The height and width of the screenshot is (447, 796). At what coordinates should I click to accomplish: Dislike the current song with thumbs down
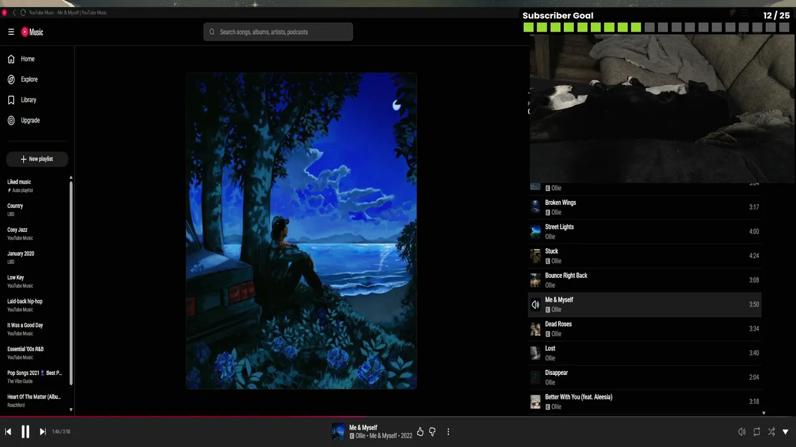[432, 431]
